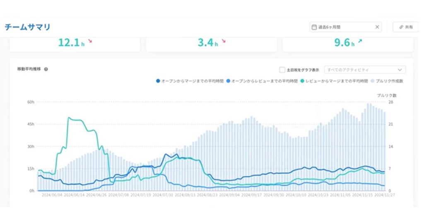The height and width of the screenshot is (222, 424).
Task: Click the 2024/10/23 date axis label
Action: click(318, 195)
